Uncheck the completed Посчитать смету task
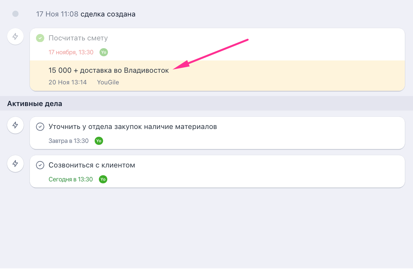Screen dimensions: 413x269 40,38
